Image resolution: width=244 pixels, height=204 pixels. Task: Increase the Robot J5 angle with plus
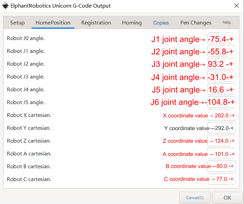232,102
